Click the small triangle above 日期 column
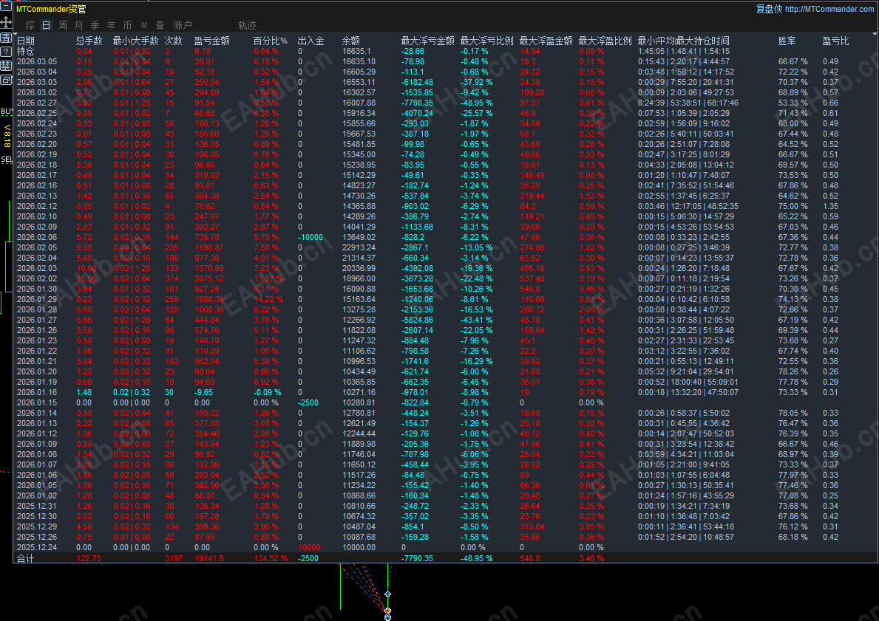This screenshot has height=621, width=879. point(15,33)
